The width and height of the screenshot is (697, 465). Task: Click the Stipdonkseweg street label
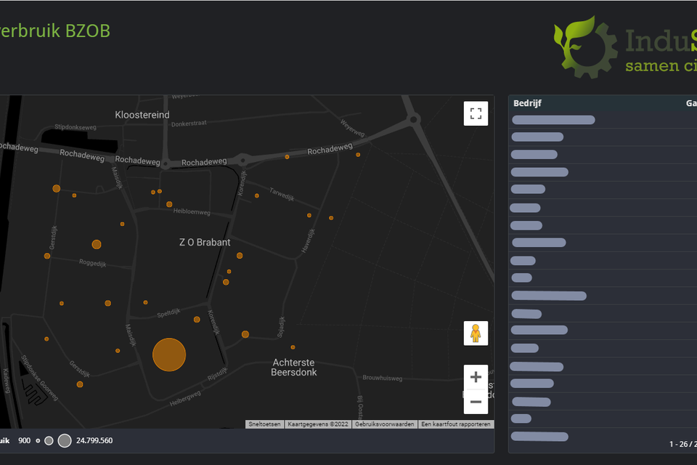(x=75, y=127)
